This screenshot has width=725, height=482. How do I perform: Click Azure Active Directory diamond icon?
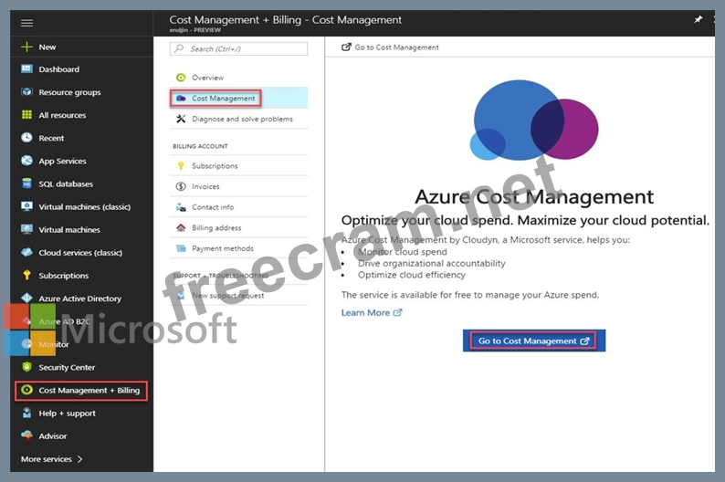26,299
